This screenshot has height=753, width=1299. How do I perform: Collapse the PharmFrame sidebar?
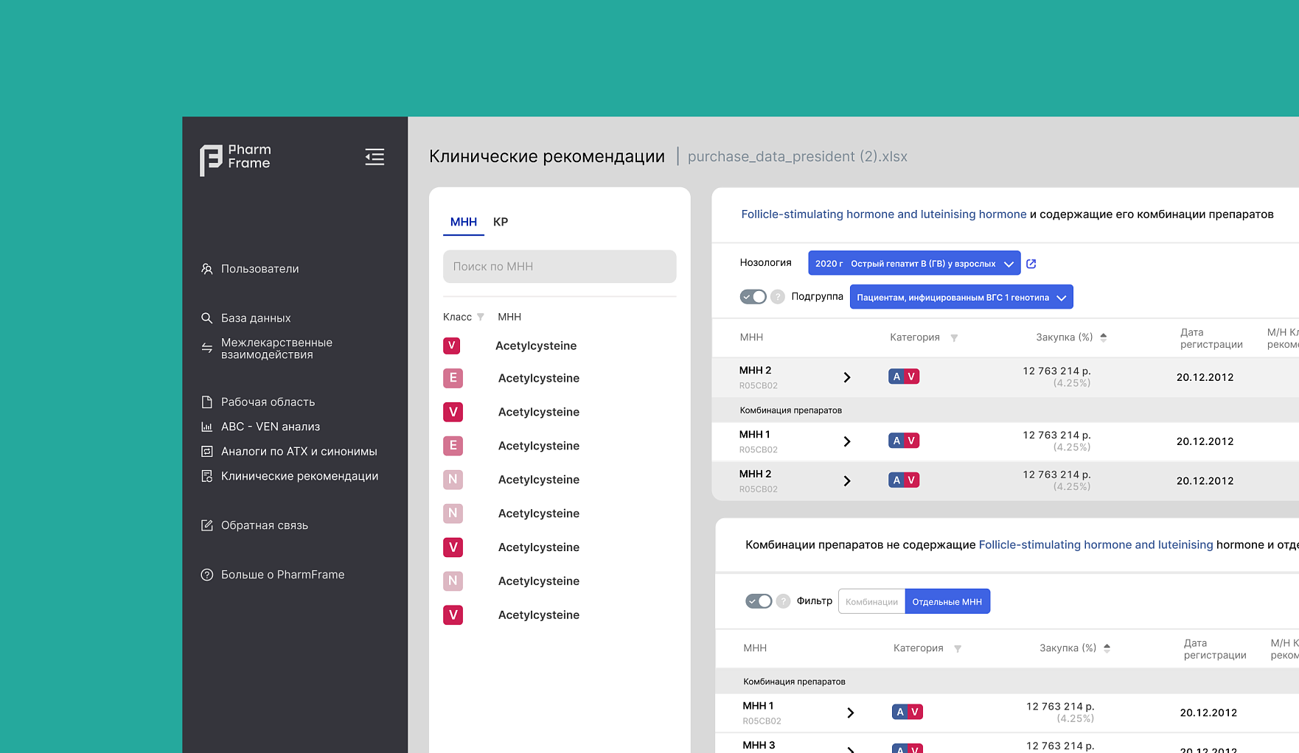point(375,157)
